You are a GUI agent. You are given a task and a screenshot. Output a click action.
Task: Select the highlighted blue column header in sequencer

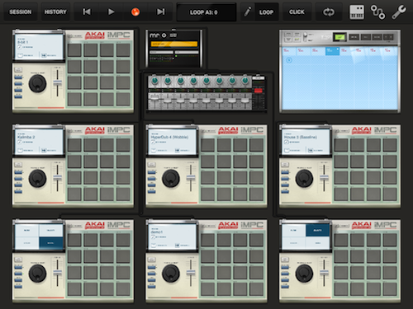(x=332, y=51)
